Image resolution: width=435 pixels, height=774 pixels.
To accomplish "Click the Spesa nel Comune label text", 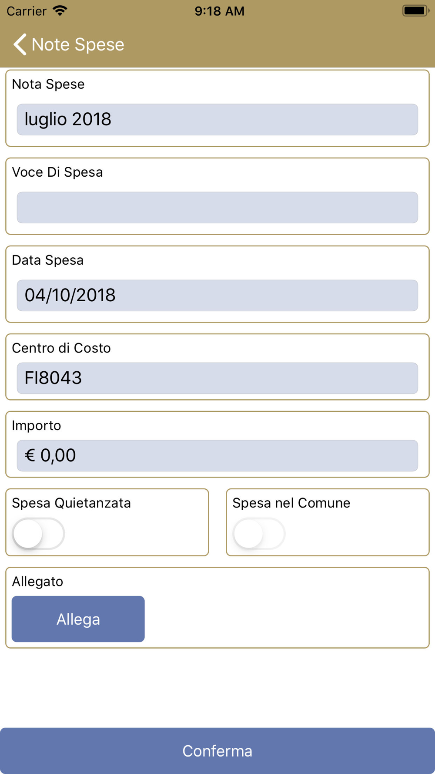I will coord(291,503).
